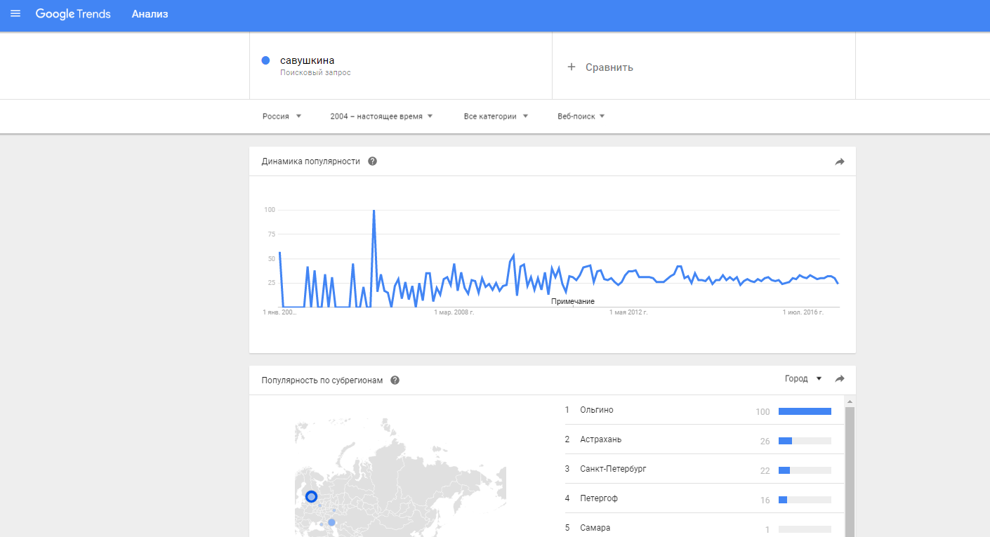Switch the Город subregion selector
This screenshot has width=990, height=537.
point(803,379)
